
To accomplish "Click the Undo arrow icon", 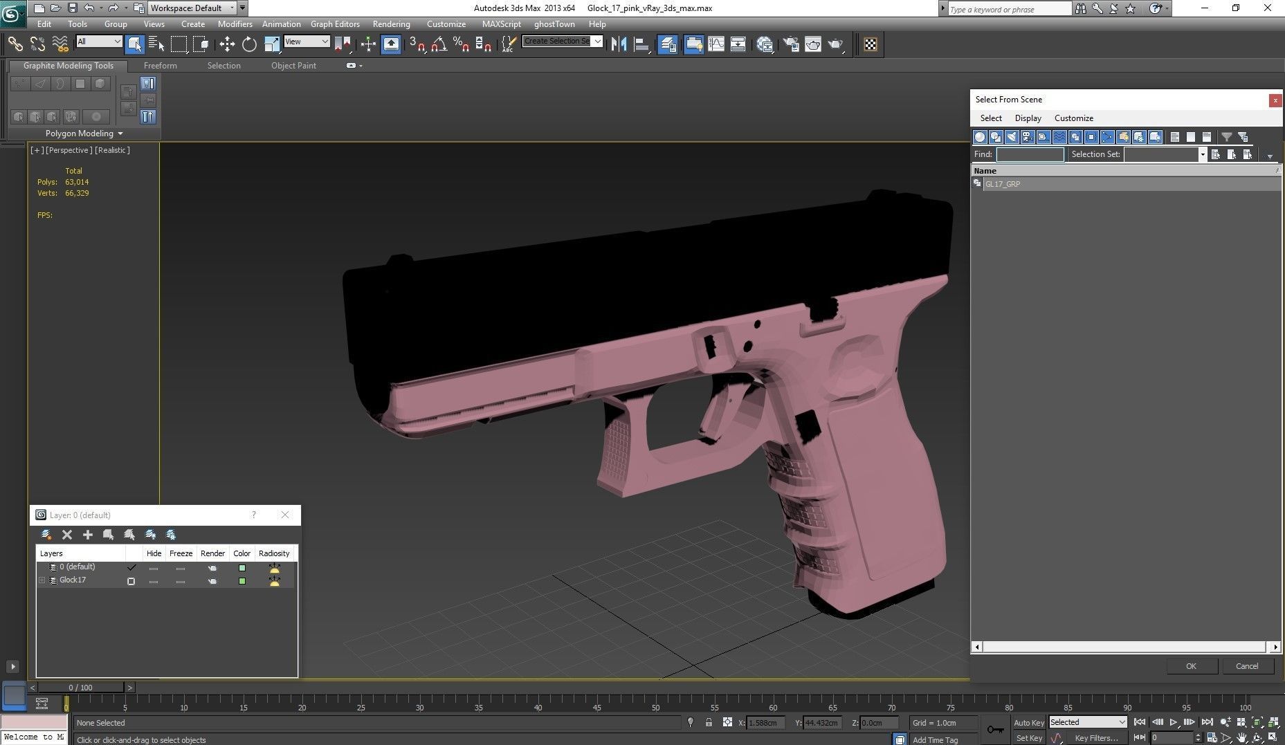I will [89, 8].
